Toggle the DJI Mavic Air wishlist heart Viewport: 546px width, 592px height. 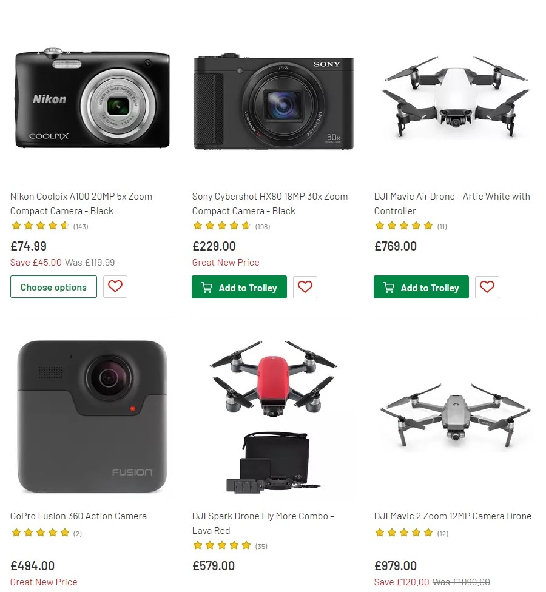click(x=487, y=287)
